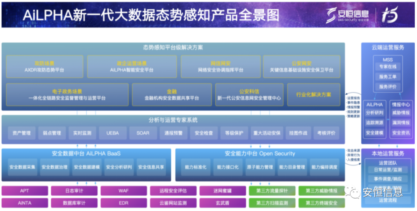This screenshot has height=211, width=417.
Task: Select 专家在线 under MSS
Action: 388,66
